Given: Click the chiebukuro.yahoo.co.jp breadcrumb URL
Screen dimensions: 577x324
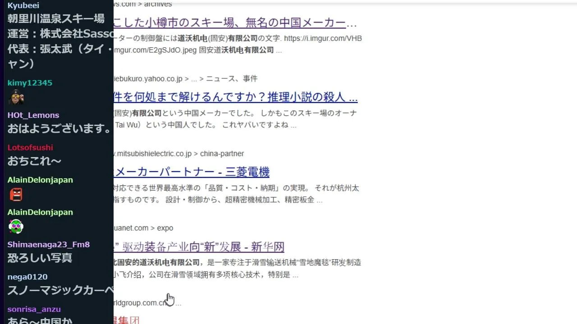Looking at the screenshot, I should coord(186,79).
